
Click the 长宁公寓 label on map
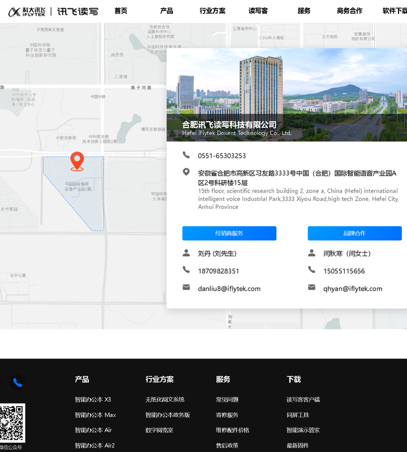pos(18,275)
